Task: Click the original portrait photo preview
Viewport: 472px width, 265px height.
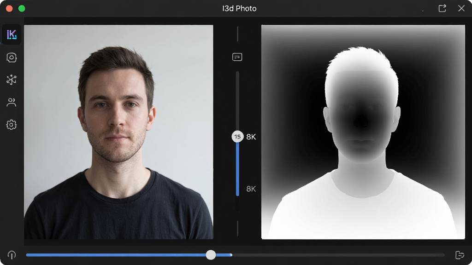Action: [x=118, y=132]
